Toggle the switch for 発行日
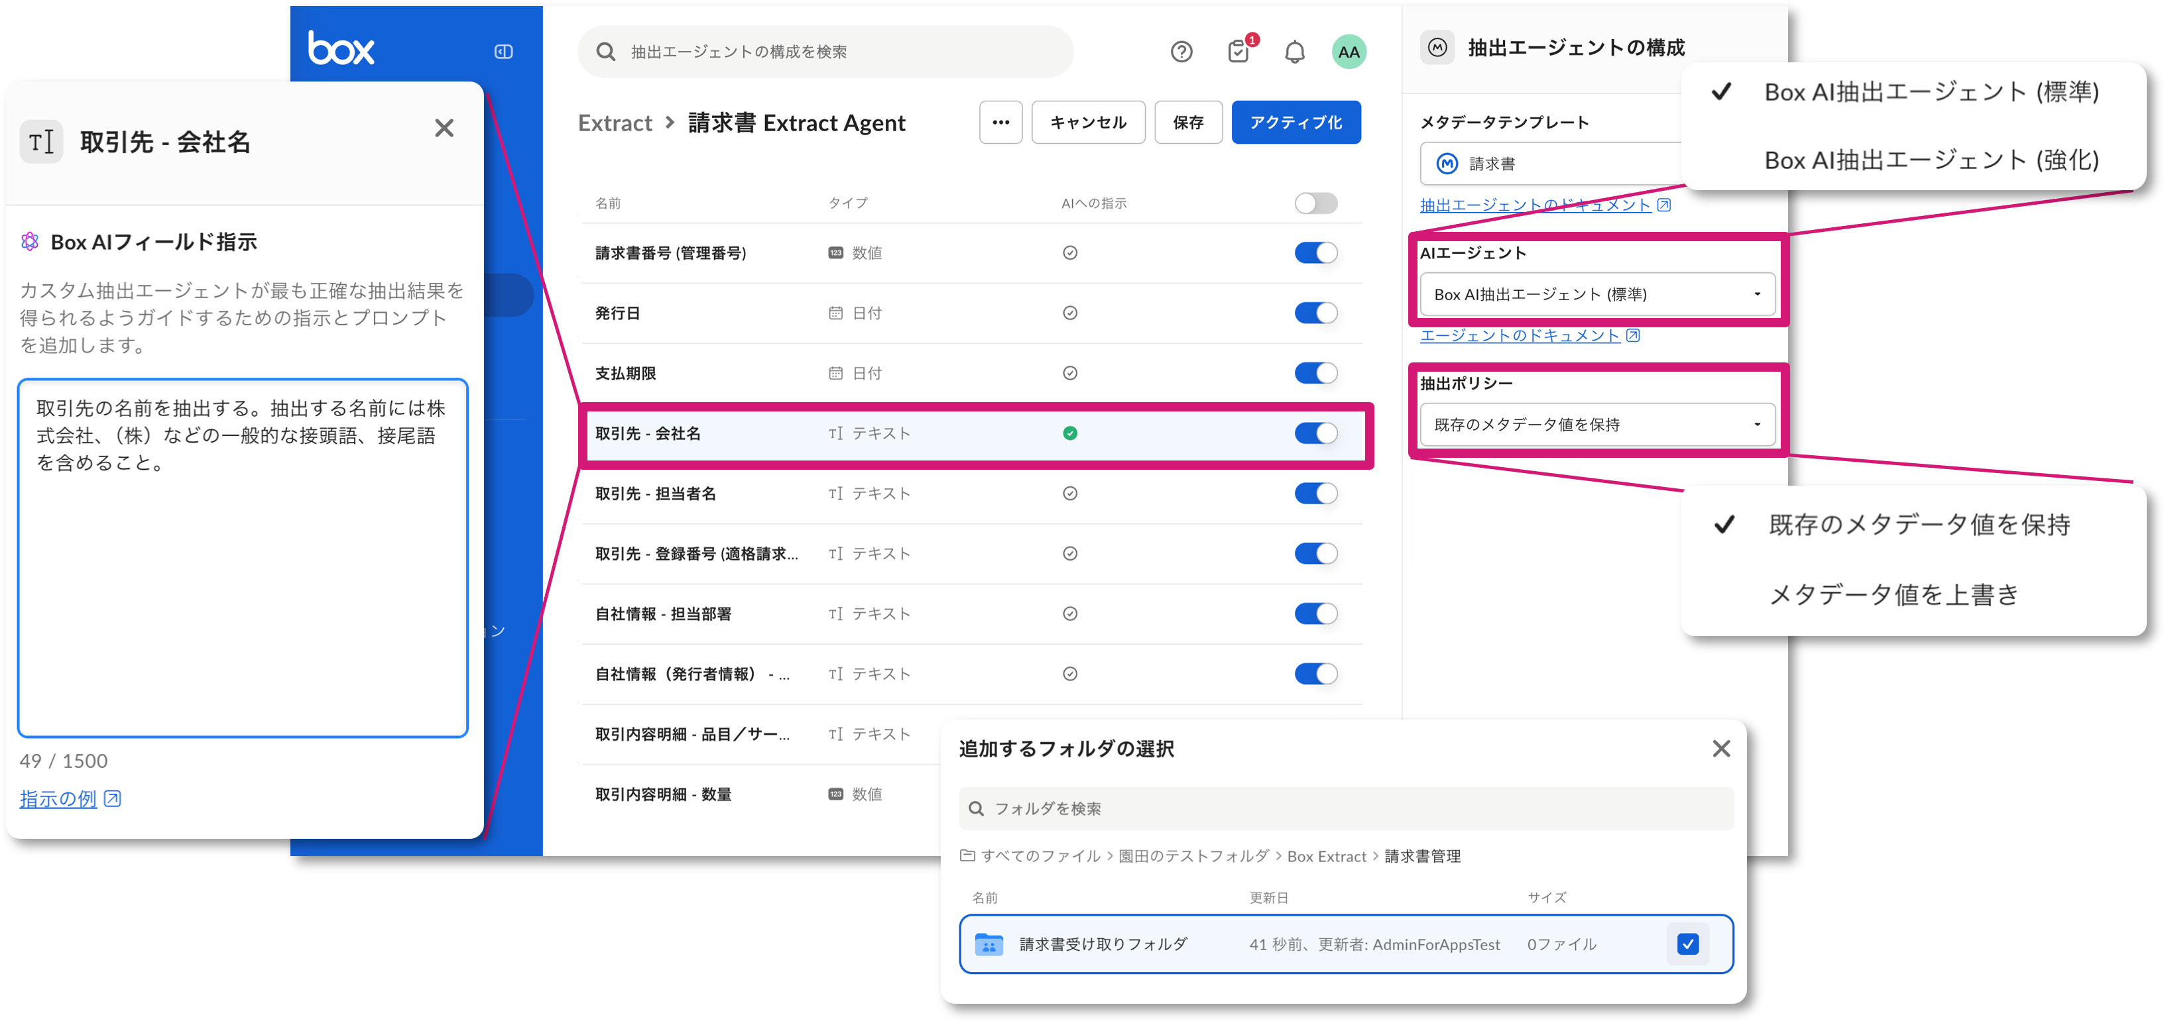This screenshot has height=1023, width=2166. click(x=1316, y=313)
